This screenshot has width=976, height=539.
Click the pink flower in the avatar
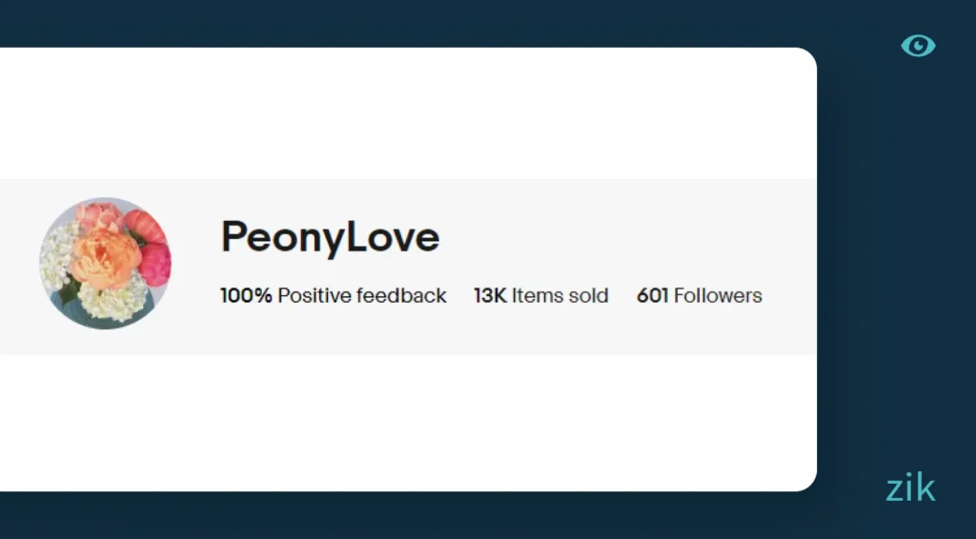pos(156,263)
